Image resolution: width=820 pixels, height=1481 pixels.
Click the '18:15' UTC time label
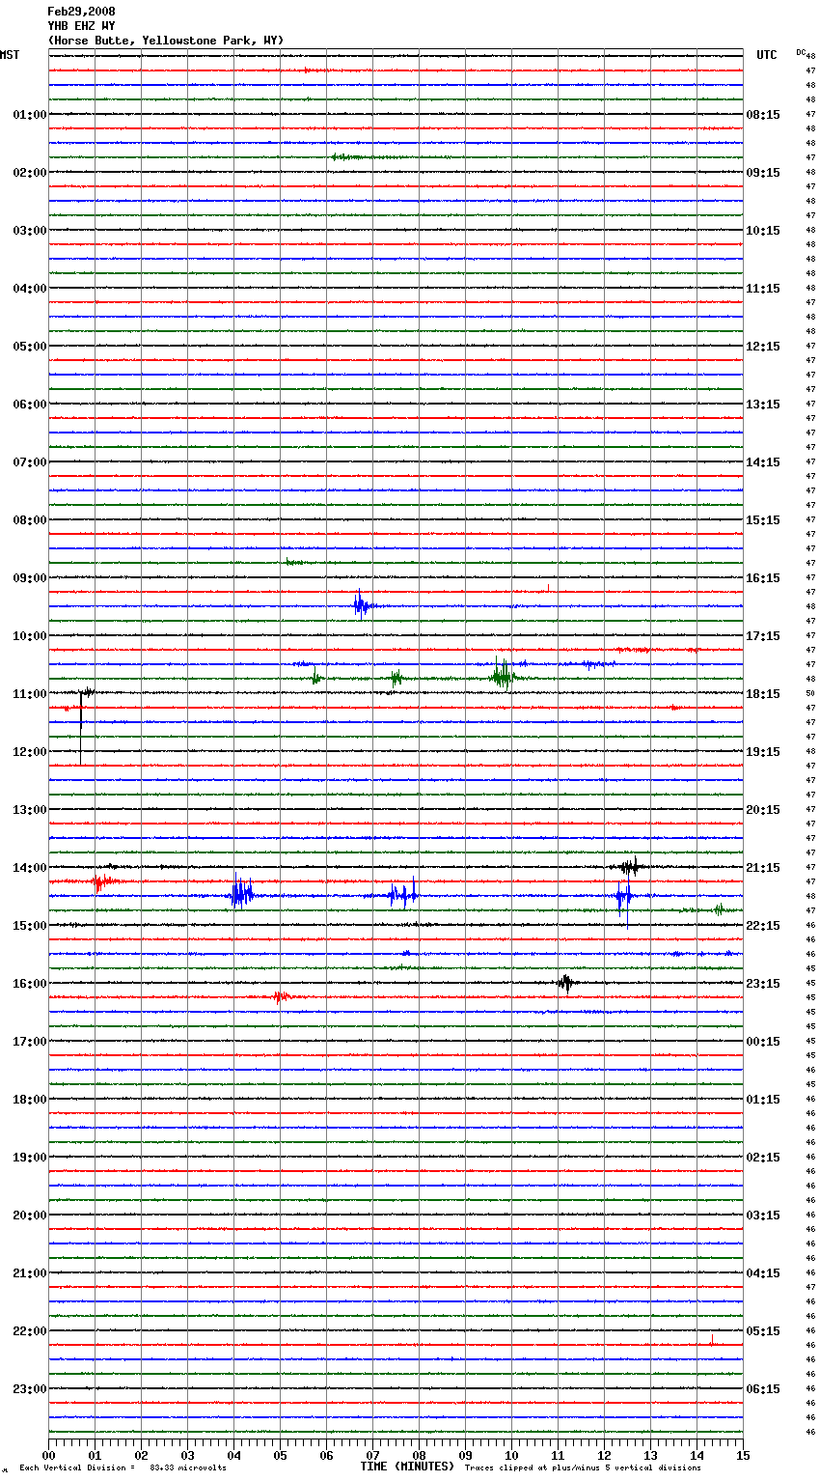point(763,694)
